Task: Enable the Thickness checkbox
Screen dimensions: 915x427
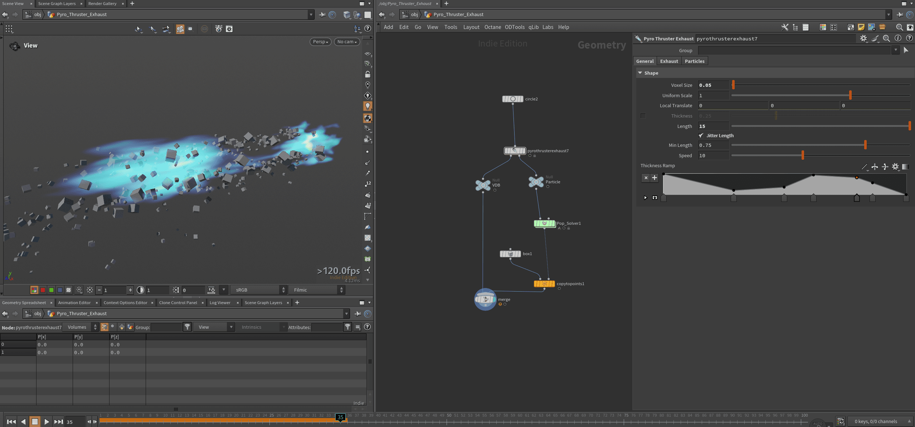Action: (643, 116)
